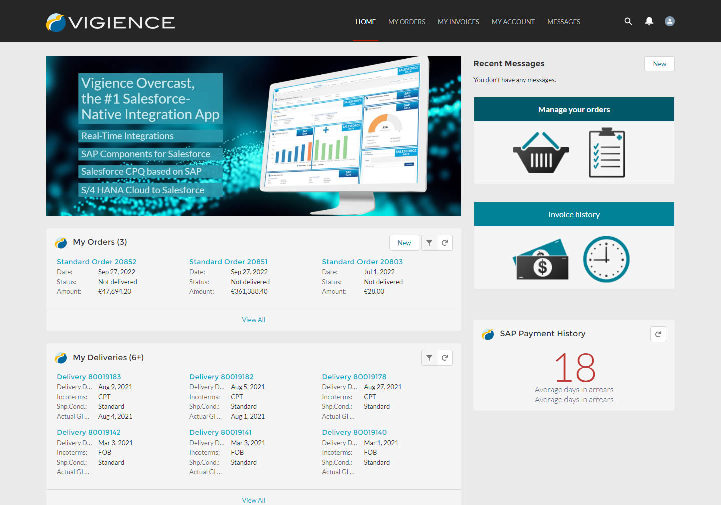This screenshot has height=505, width=721.
Task: Refresh the My Orders list
Action: (445, 243)
